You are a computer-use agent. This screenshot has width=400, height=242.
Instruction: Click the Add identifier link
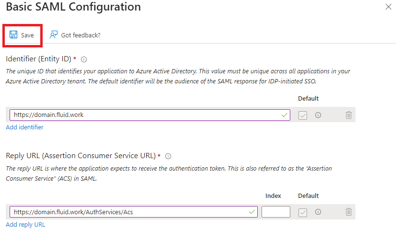click(25, 127)
